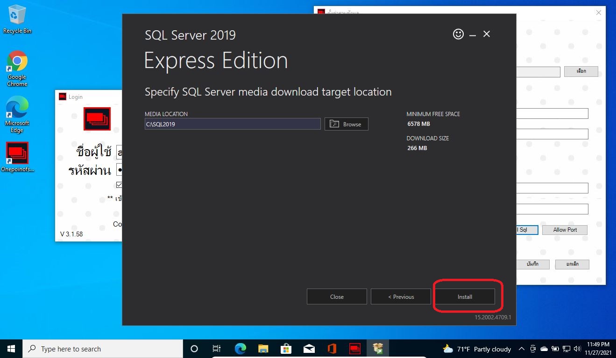Screen dimensions: 616x358
Task: Show hidden system tray icons
Action: [521, 349]
